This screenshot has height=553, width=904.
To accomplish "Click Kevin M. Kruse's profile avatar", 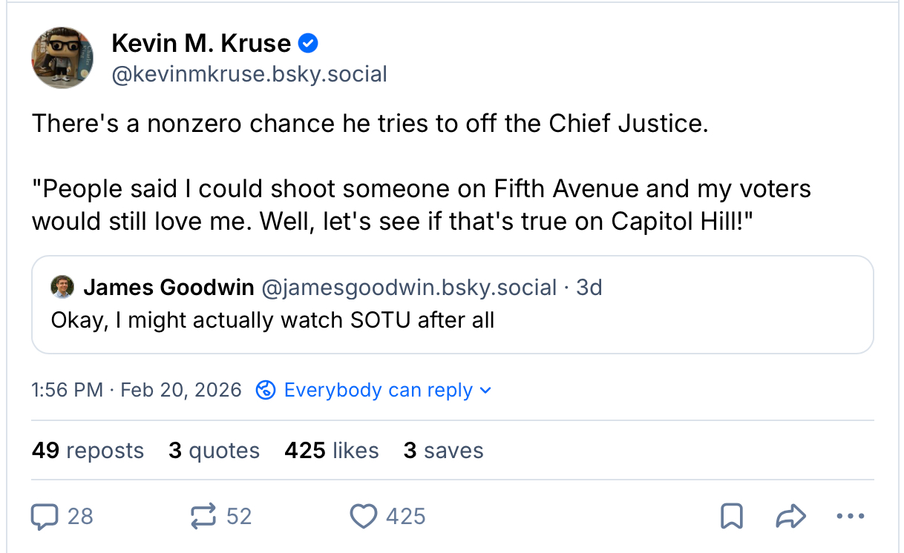I will 62,58.
